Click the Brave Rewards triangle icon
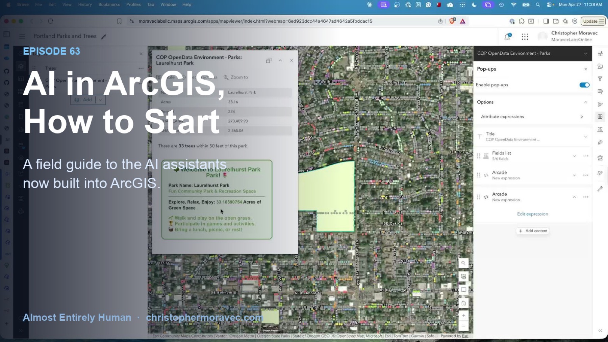This screenshot has height=342, width=608. pos(463,21)
